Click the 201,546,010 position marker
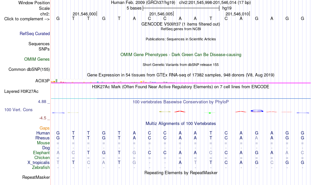311x185 pixels. coord(237,14)
